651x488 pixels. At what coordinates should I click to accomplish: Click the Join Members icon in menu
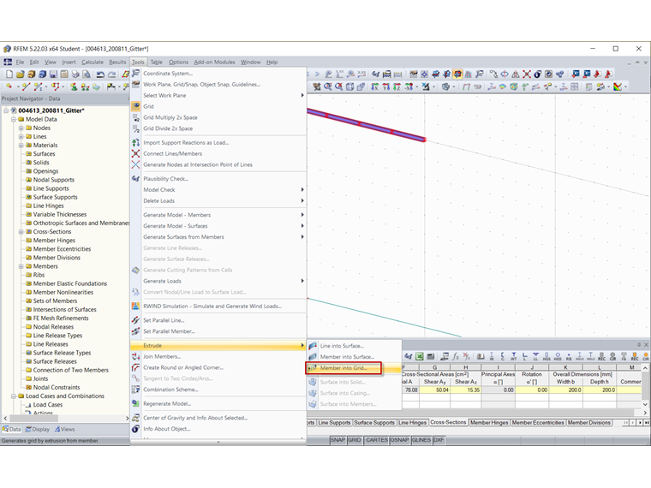tap(135, 356)
